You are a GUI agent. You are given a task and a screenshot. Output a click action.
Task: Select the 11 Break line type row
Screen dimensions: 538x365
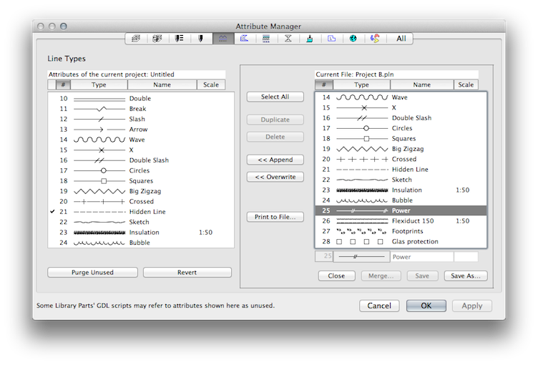tap(141, 109)
